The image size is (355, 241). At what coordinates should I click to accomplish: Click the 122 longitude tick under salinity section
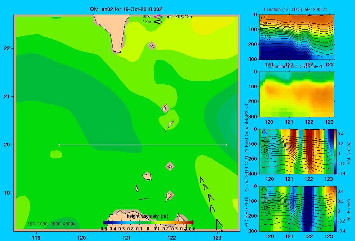click(x=309, y=122)
